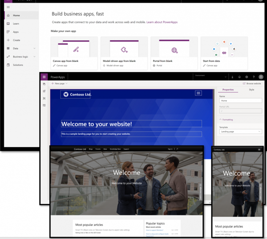The height and width of the screenshot is (239, 267).
Task: Open the Components icon in editor toolbelt
Action: 44,98
